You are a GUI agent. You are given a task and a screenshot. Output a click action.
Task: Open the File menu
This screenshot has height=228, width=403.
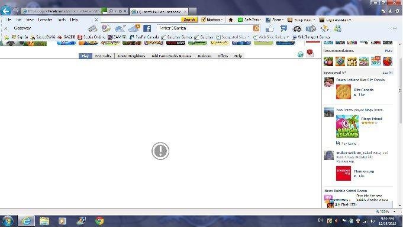[x=8, y=19]
